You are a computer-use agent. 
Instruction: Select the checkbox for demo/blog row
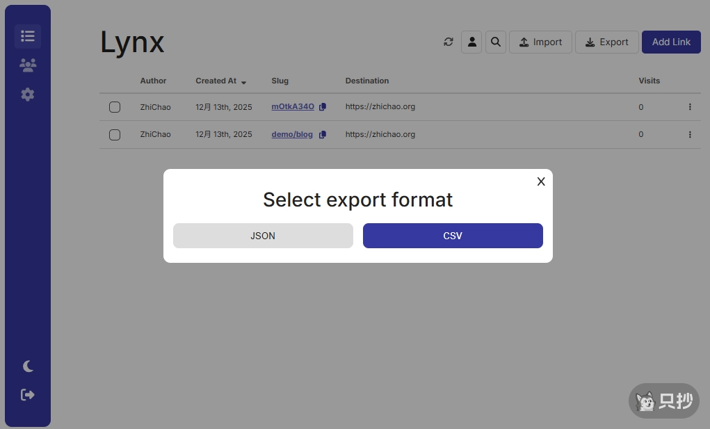115,135
